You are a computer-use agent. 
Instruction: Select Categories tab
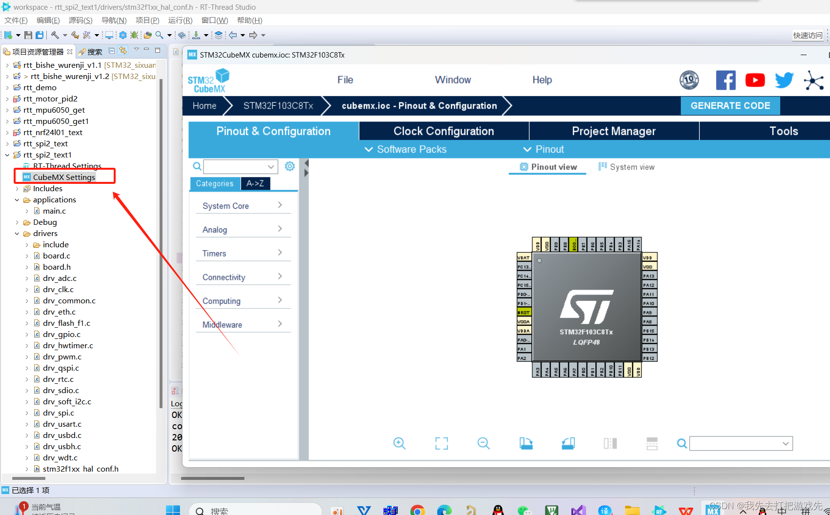[215, 183]
